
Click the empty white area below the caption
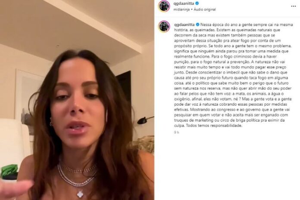click(227, 166)
